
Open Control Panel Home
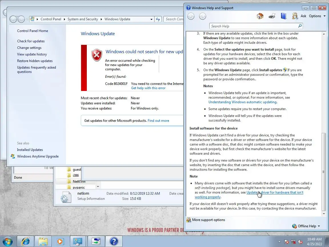(x=33, y=31)
